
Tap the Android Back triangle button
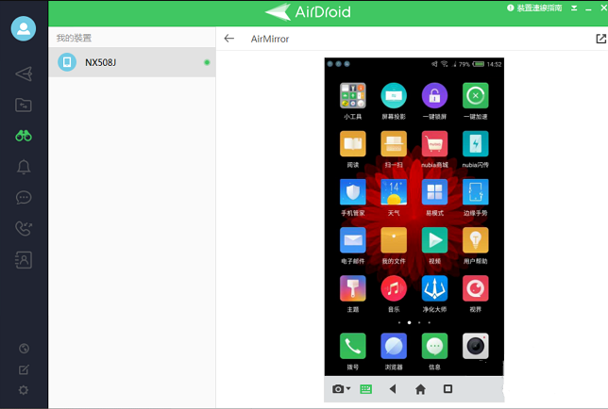(x=393, y=389)
